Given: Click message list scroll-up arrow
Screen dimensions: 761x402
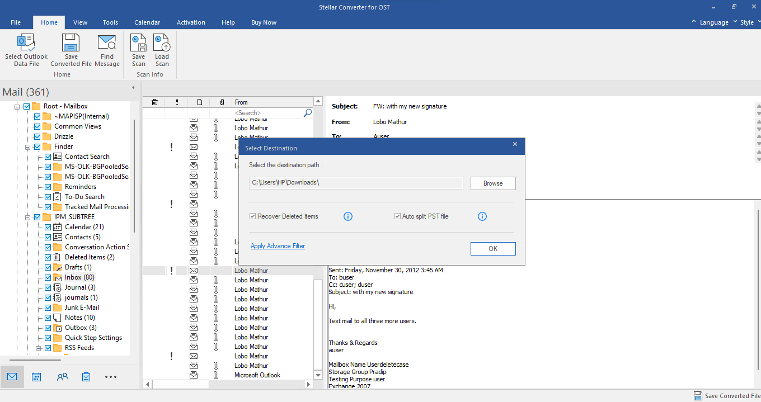Looking at the screenshot, I should 318,102.
